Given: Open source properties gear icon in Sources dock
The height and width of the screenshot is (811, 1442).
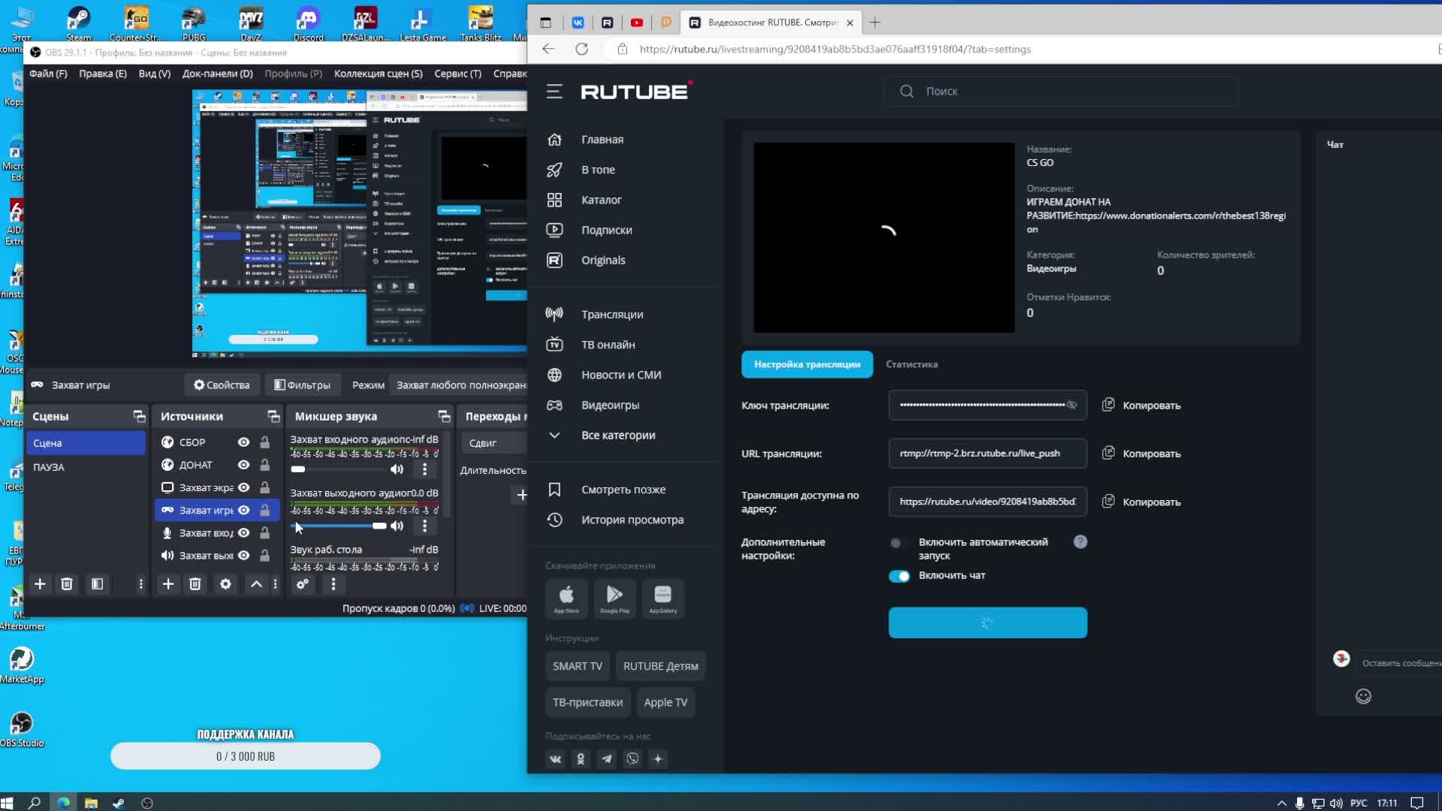Looking at the screenshot, I should (x=225, y=584).
